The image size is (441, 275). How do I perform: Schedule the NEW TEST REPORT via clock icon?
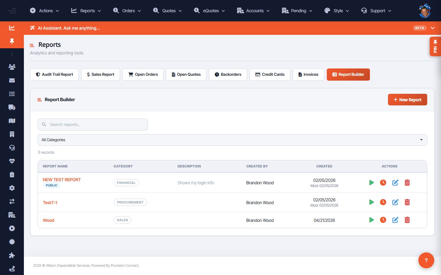[383, 183]
